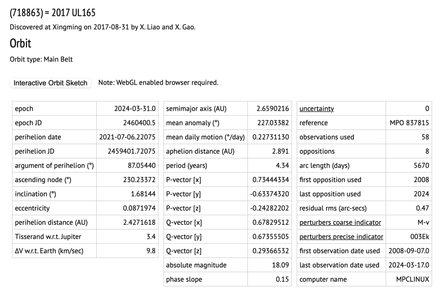
Task: Click the period (years) value 4.34
Action: coord(283,166)
